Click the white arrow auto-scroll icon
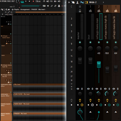This screenshot has height=121, width=121. (48, 6)
